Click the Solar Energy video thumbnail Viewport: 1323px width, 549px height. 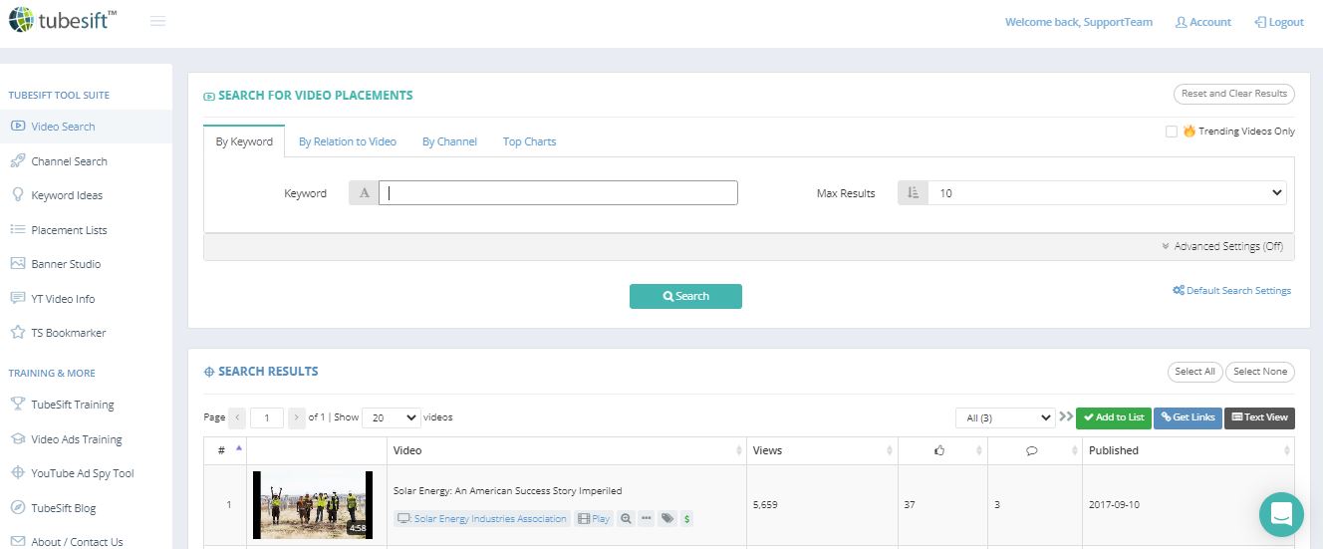pyautogui.click(x=313, y=504)
